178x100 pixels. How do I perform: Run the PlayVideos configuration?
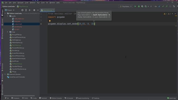[x=135, y=6]
